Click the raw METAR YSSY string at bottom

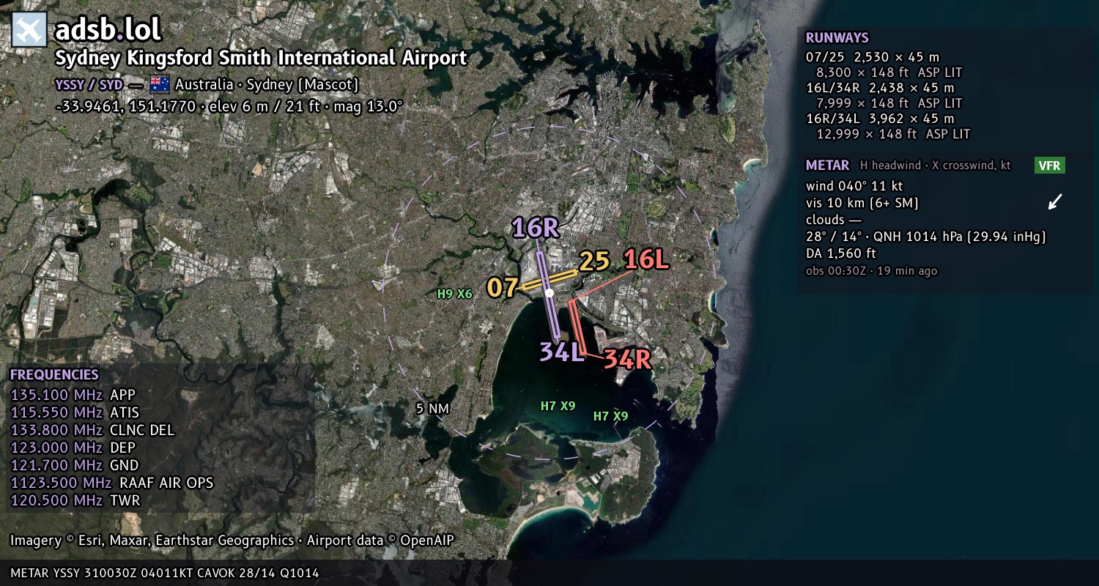(x=165, y=574)
